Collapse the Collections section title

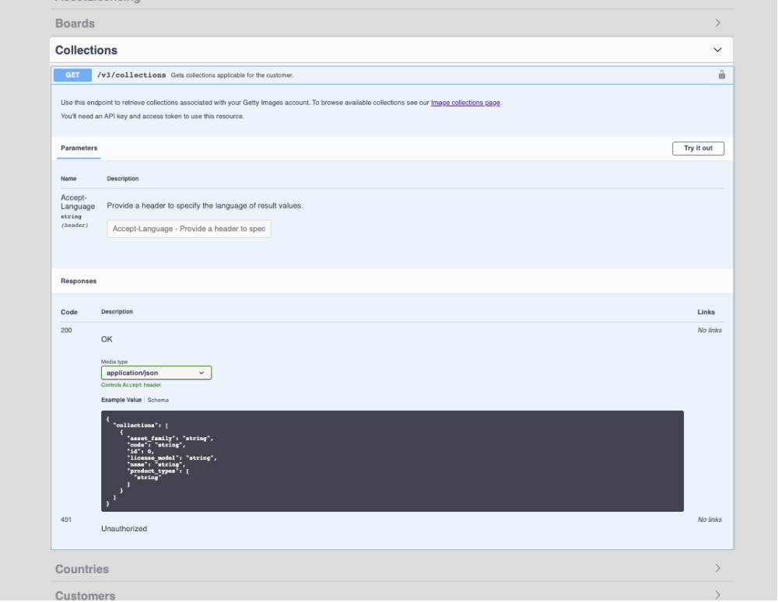[x=86, y=50]
